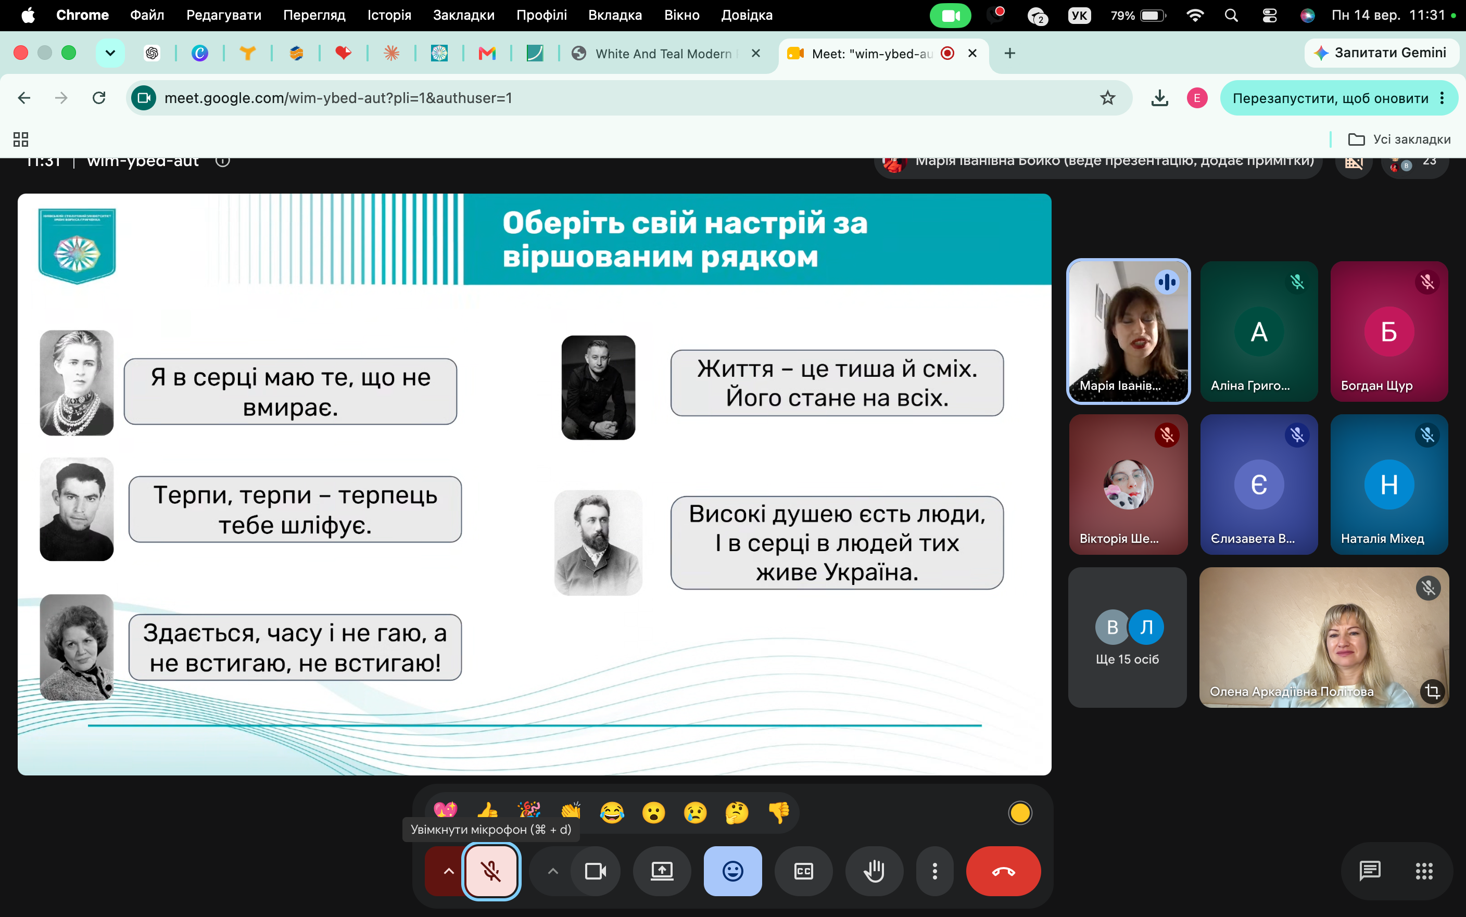The width and height of the screenshot is (1466, 917).
Task: Expand video settings chevron beside camera
Action: [x=552, y=872]
